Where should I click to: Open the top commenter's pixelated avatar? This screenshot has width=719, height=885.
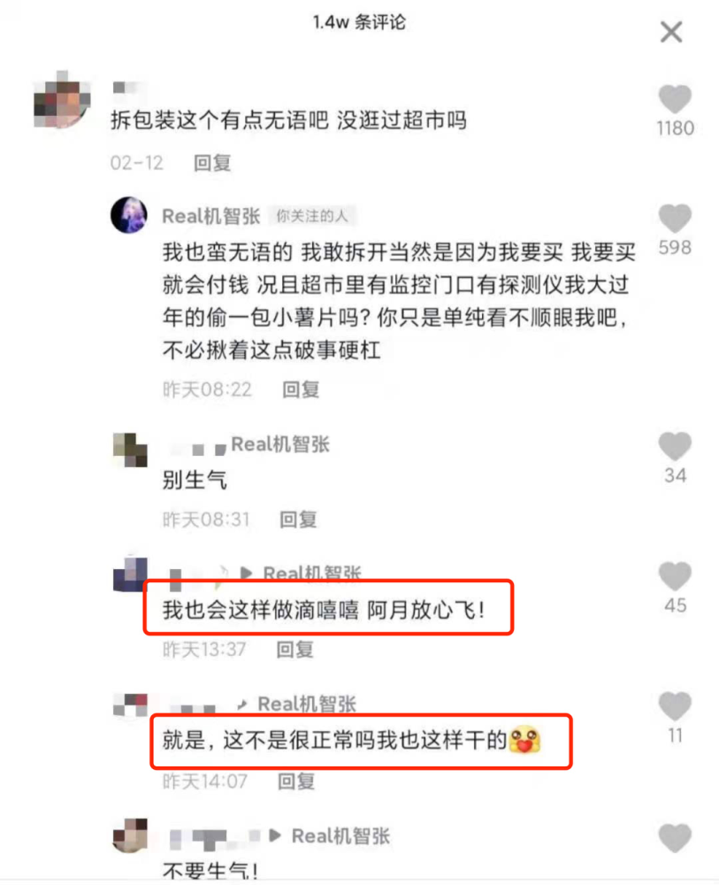click(x=62, y=101)
